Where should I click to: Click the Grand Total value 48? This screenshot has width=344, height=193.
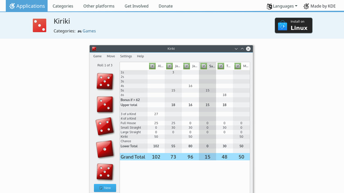[224, 157]
